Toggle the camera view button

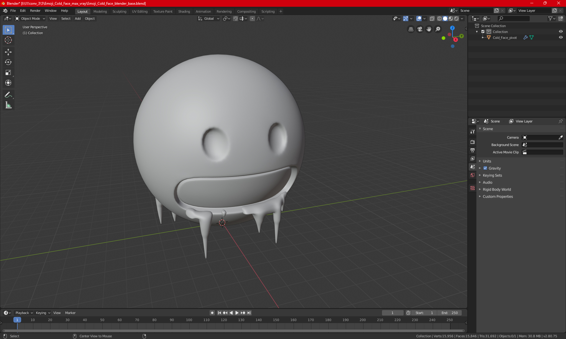click(420, 29)
